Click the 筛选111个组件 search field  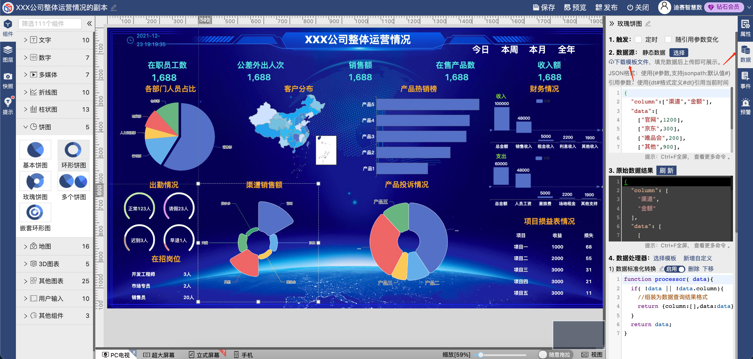click(50, 24)
